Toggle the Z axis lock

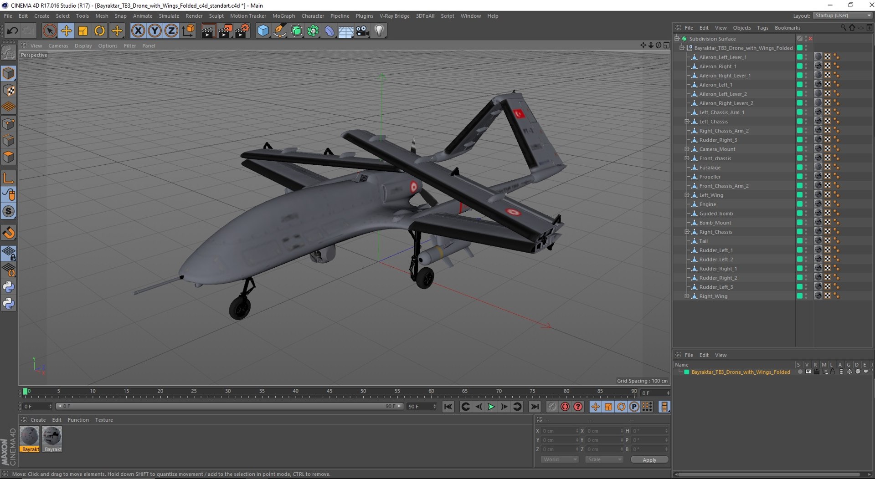click(171, 31)
